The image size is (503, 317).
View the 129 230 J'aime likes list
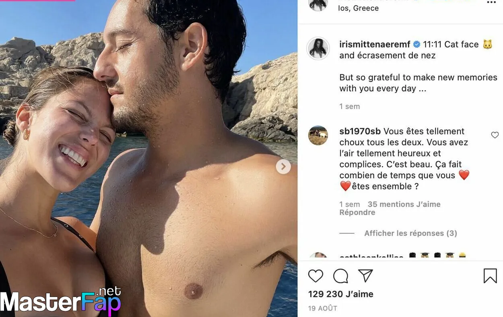(341, 294)
